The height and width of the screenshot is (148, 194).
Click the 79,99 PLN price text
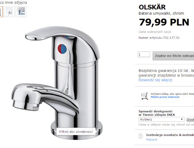coord(164,22)
